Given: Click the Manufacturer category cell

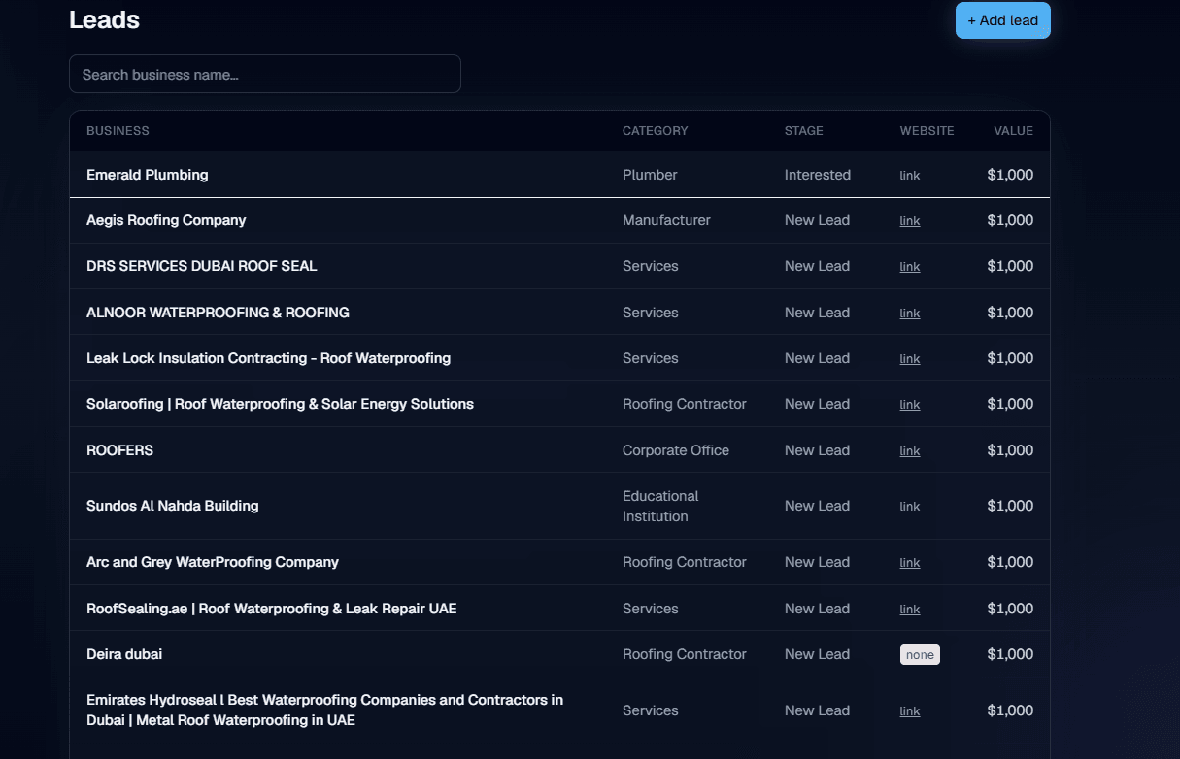Looking at the screenshot, I should 666,220.
